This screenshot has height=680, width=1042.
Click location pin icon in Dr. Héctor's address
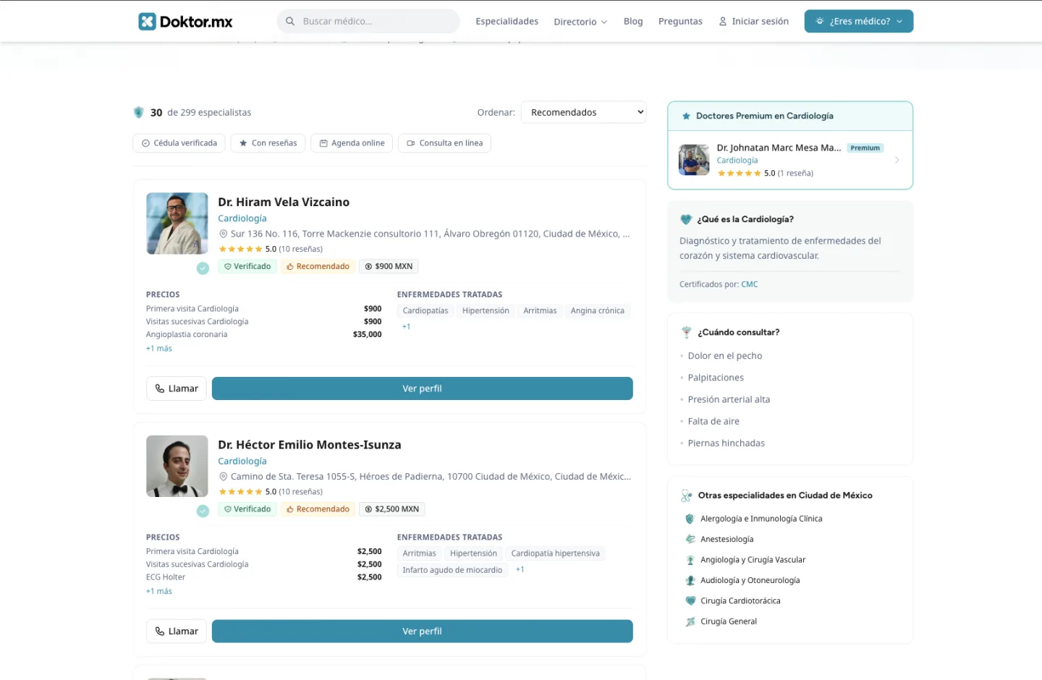point(223,477)
